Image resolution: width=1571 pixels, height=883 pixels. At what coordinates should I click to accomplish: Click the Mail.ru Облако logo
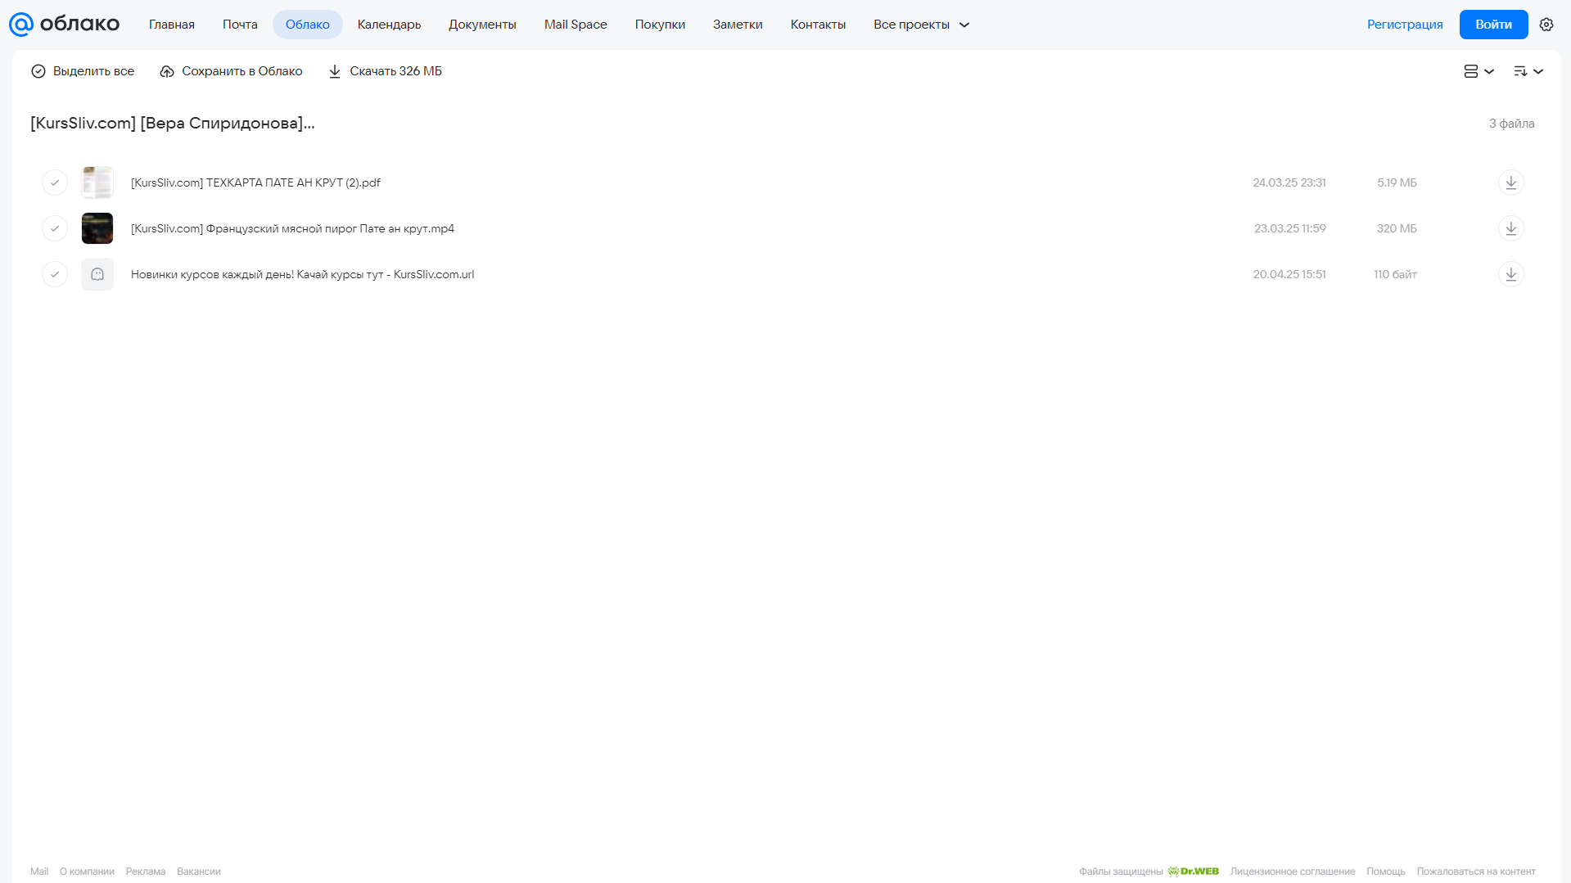point(64,25)
